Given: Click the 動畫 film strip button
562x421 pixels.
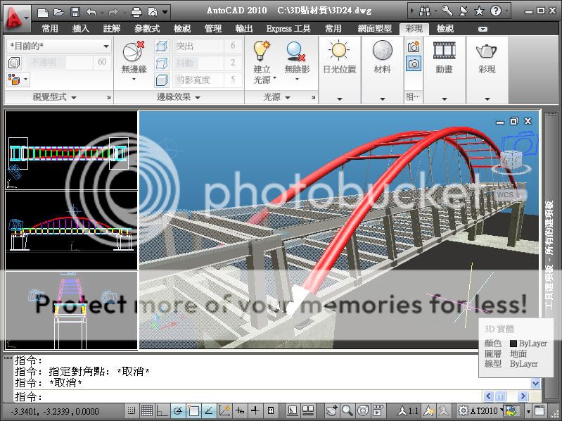Looking at the screenshot, I should point(444,50).
